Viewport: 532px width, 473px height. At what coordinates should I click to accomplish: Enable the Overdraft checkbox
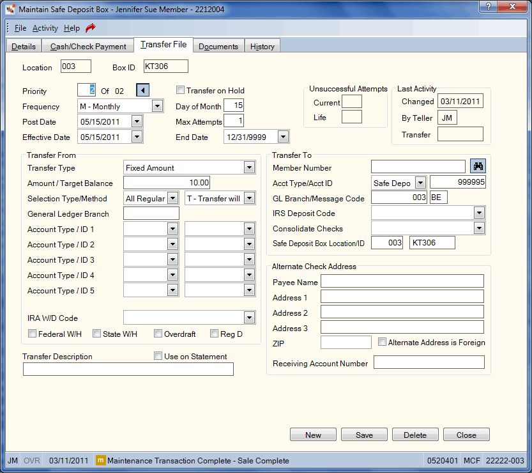click(x=158, y=334)
